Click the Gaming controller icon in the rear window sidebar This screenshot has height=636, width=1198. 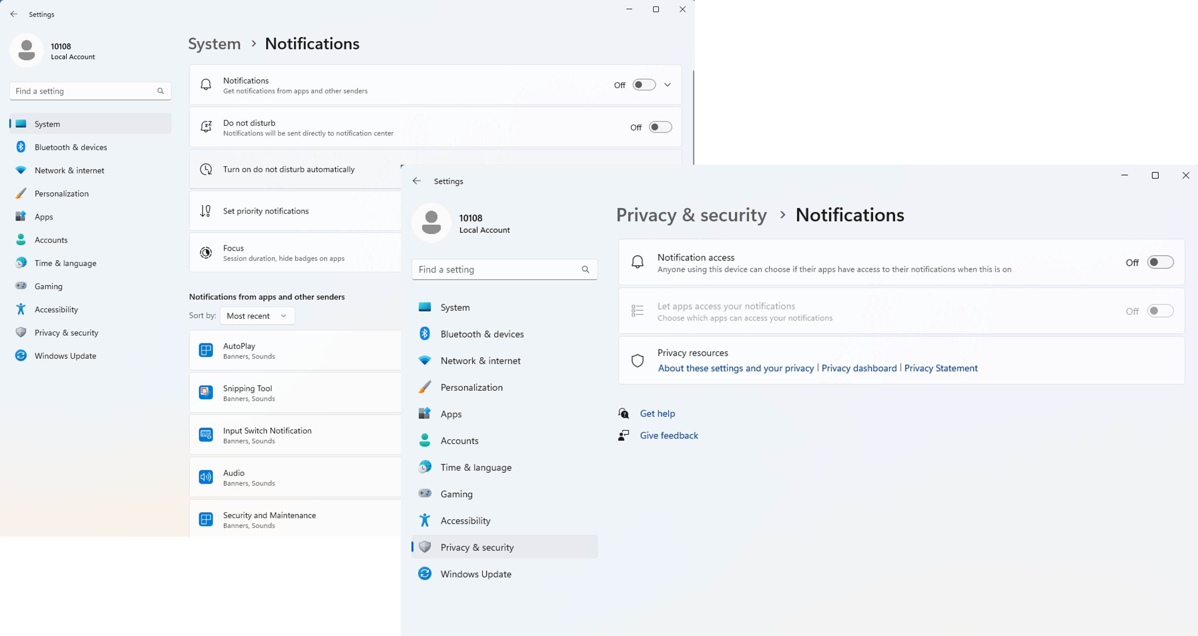(21, 286)
